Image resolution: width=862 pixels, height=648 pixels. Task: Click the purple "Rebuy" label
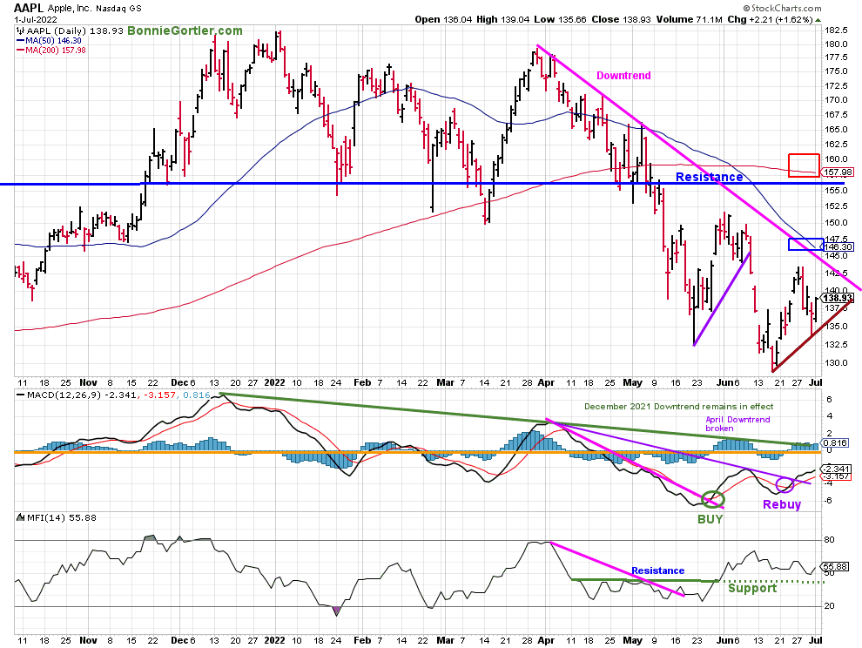tap(782, 504)
